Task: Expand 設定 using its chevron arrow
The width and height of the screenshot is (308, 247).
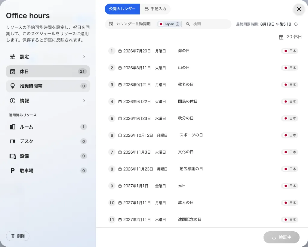Action: [84, 57]
